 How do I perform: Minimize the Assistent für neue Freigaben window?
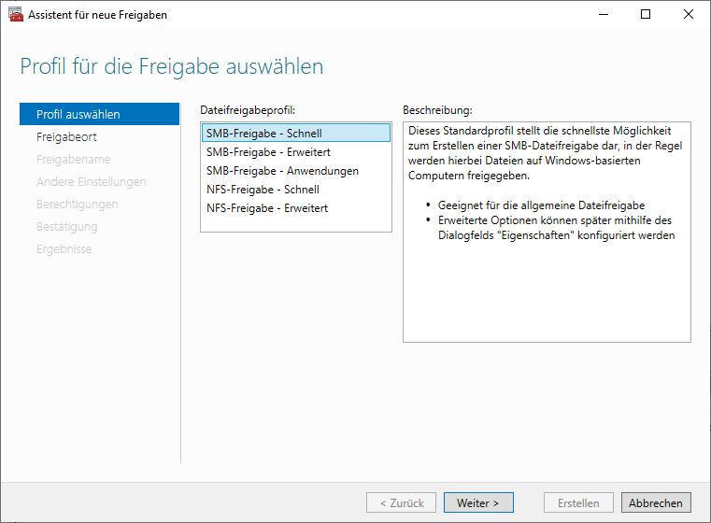tap(603, 15)
